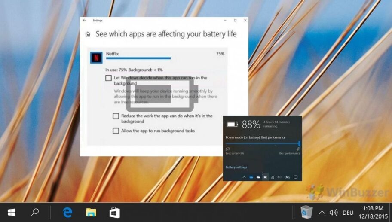Open the white cloud icon in the flyout tray

(258, 177)
